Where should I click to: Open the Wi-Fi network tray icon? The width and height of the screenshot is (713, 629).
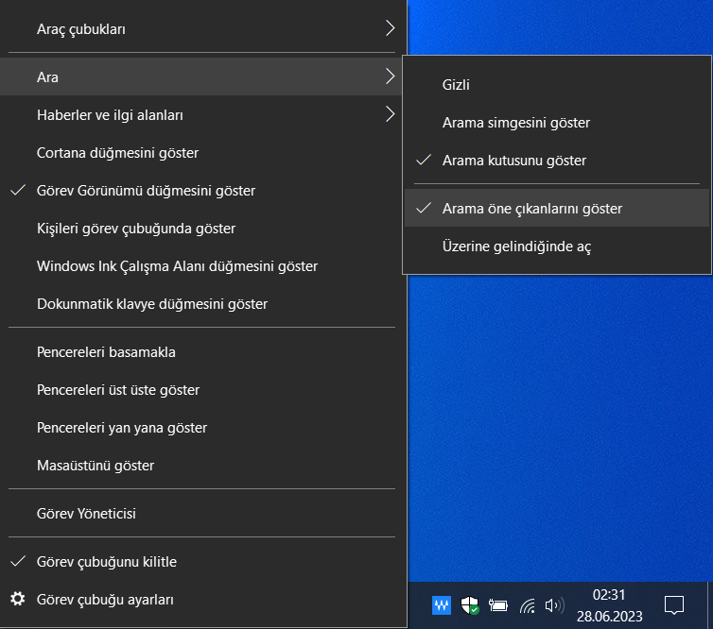point(527,605)
